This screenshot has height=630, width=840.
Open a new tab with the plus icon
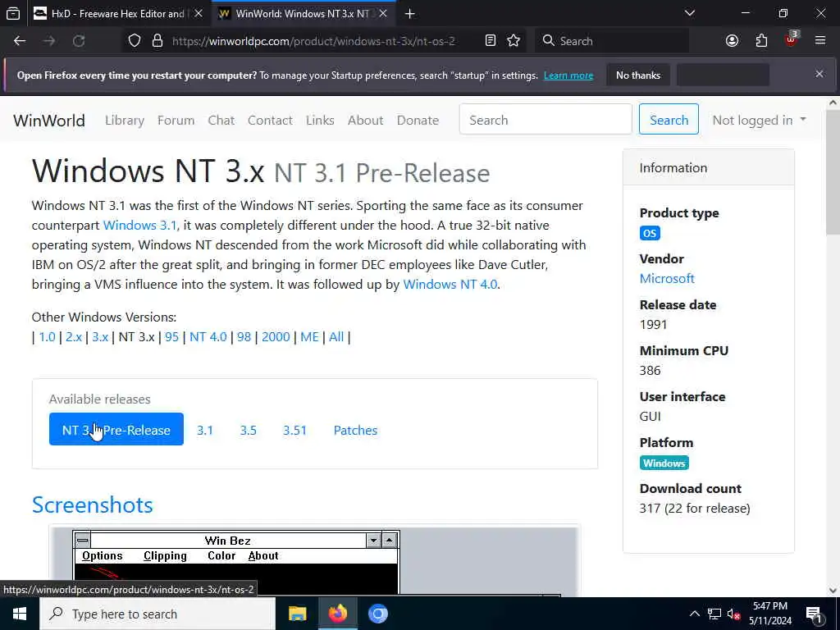point(410,14)
